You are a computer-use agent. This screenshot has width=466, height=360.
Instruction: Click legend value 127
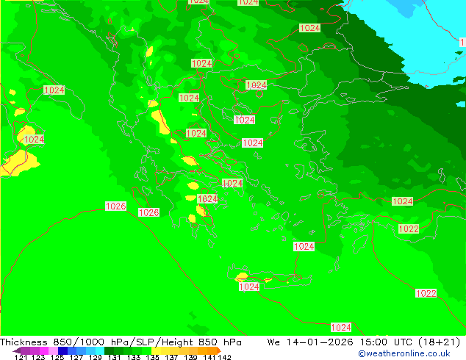tap(76, 357)
